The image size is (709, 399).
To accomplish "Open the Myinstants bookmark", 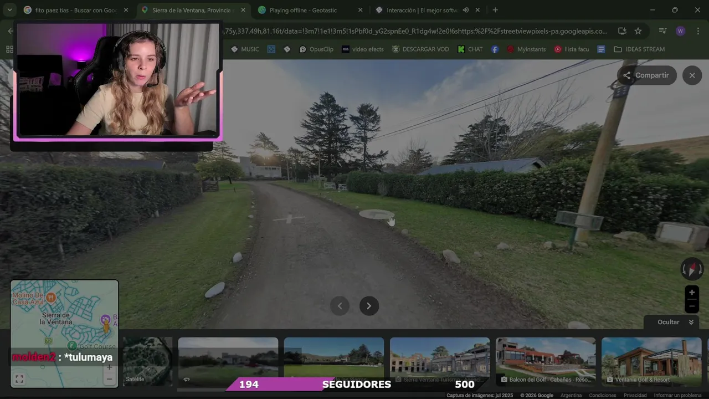I will (x=526, y=49).
